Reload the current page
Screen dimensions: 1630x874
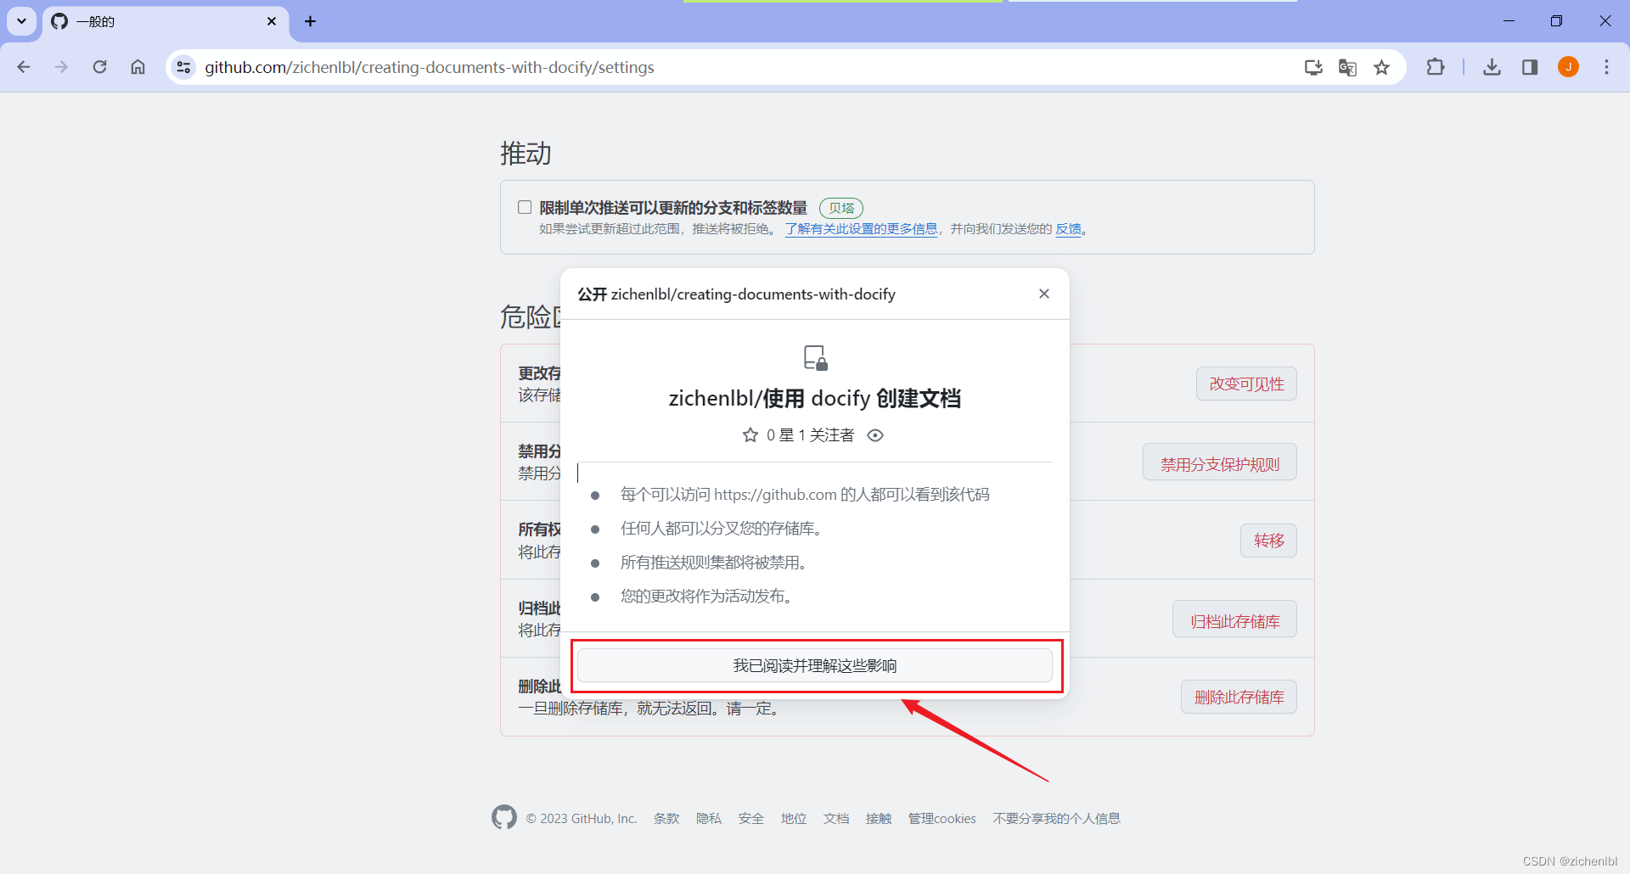[99, 67]
